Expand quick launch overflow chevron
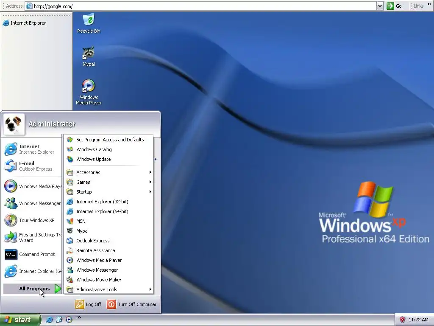This screenshot has width=434, height=326. click(79, 318)
